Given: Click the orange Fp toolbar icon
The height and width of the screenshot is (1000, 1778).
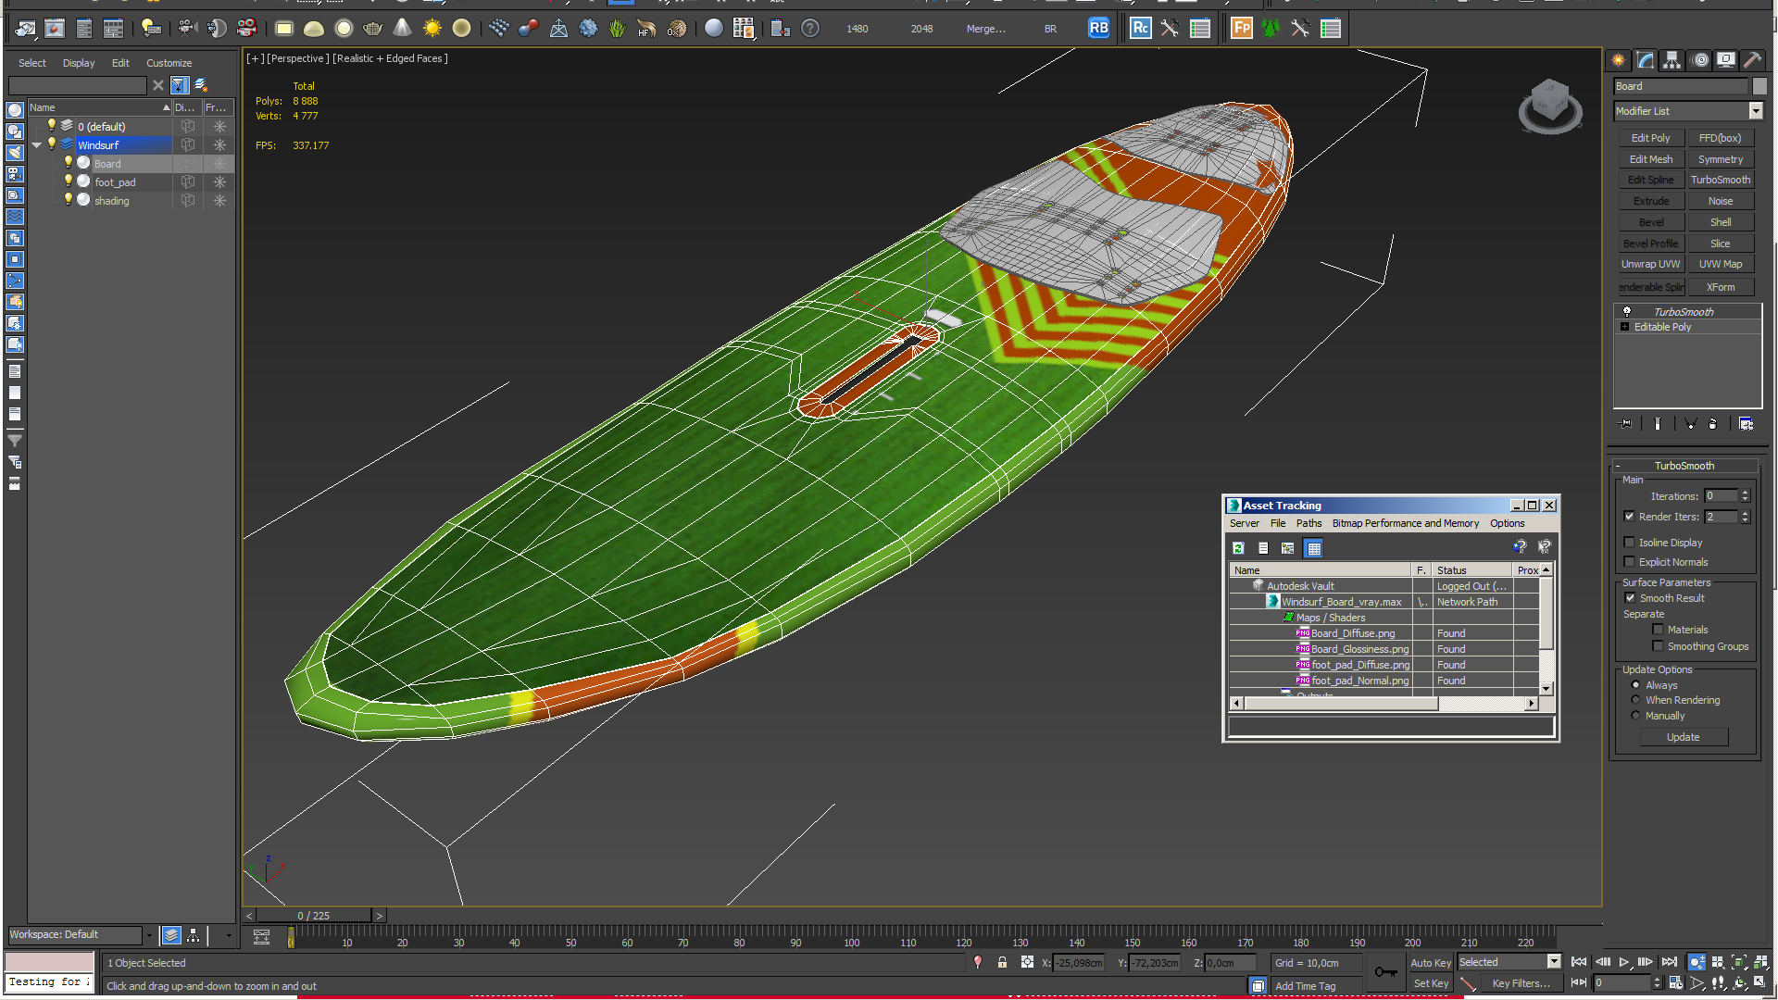Looking at the screenshot, I should (1241, 29).
